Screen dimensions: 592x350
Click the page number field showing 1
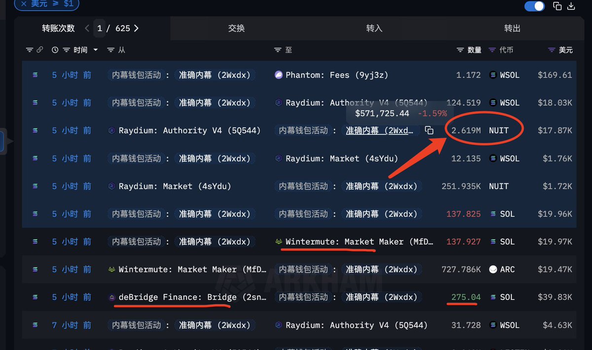coord(100,28)
